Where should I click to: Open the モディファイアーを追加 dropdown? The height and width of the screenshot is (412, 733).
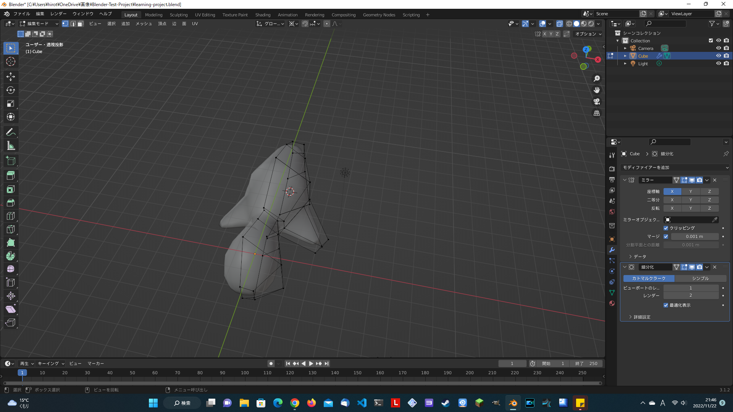(675, 167)
